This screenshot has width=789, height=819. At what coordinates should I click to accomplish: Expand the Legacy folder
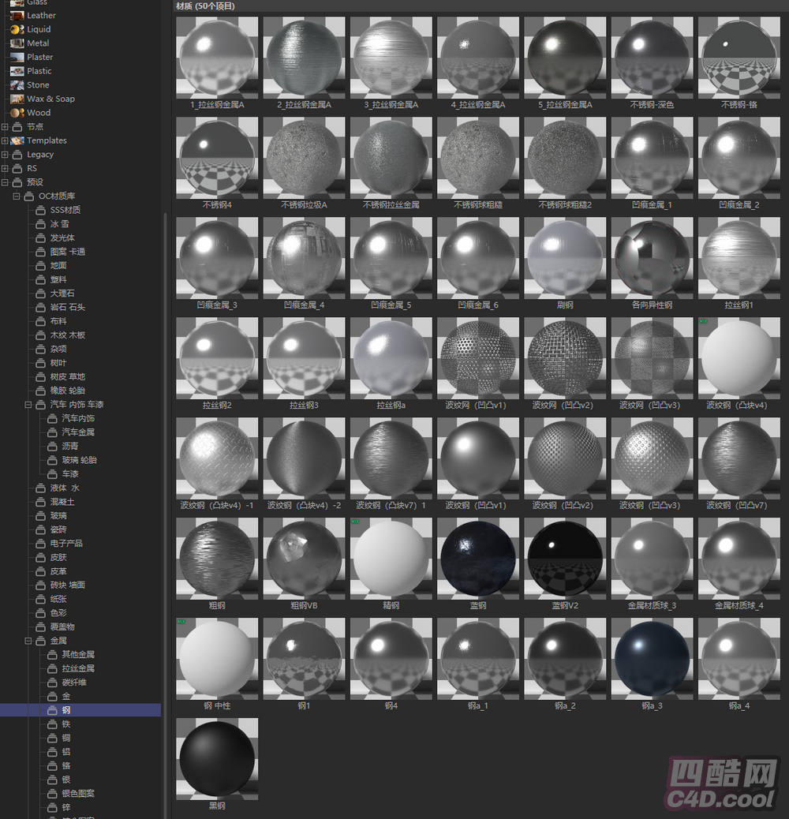tap(5, 155)
